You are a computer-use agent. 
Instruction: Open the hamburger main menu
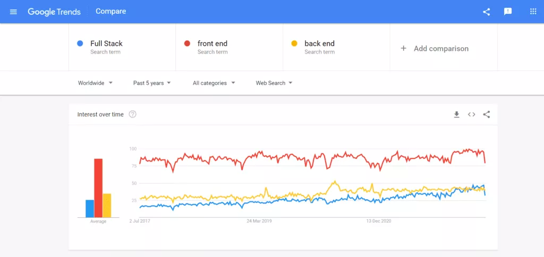click(x=13, y=12)
